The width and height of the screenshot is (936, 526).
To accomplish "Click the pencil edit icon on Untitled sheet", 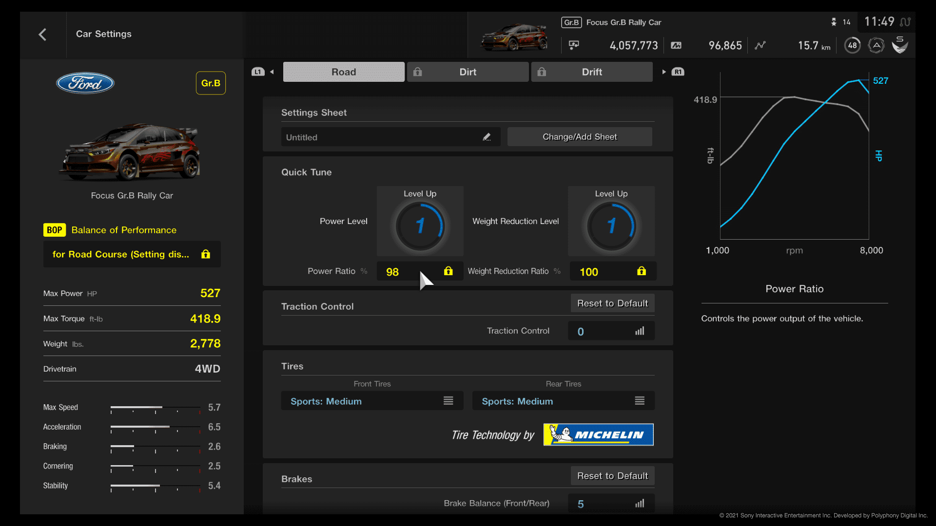I will [487, 137].
